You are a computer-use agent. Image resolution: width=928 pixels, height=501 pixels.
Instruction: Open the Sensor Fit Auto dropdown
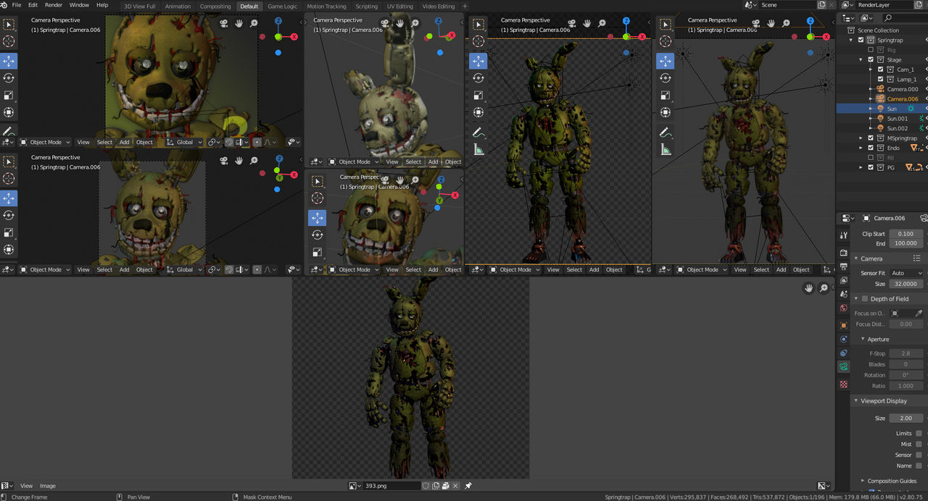906,273
